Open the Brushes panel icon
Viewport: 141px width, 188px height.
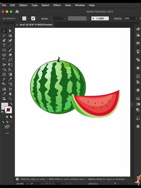tap(138, 51)
